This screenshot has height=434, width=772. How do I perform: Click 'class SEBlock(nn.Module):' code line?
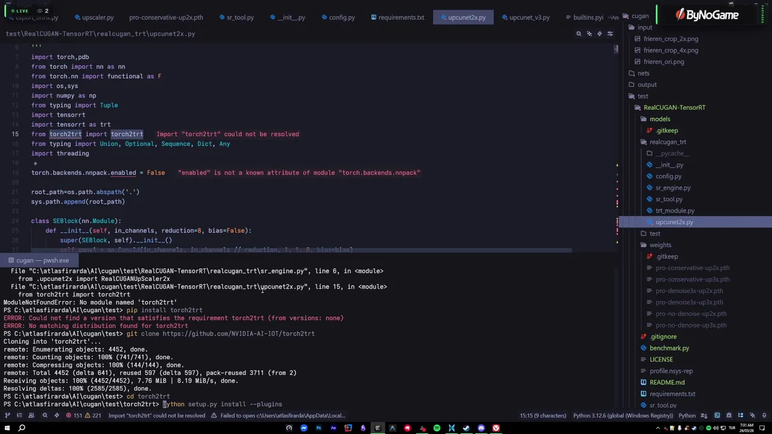(76, 221)
